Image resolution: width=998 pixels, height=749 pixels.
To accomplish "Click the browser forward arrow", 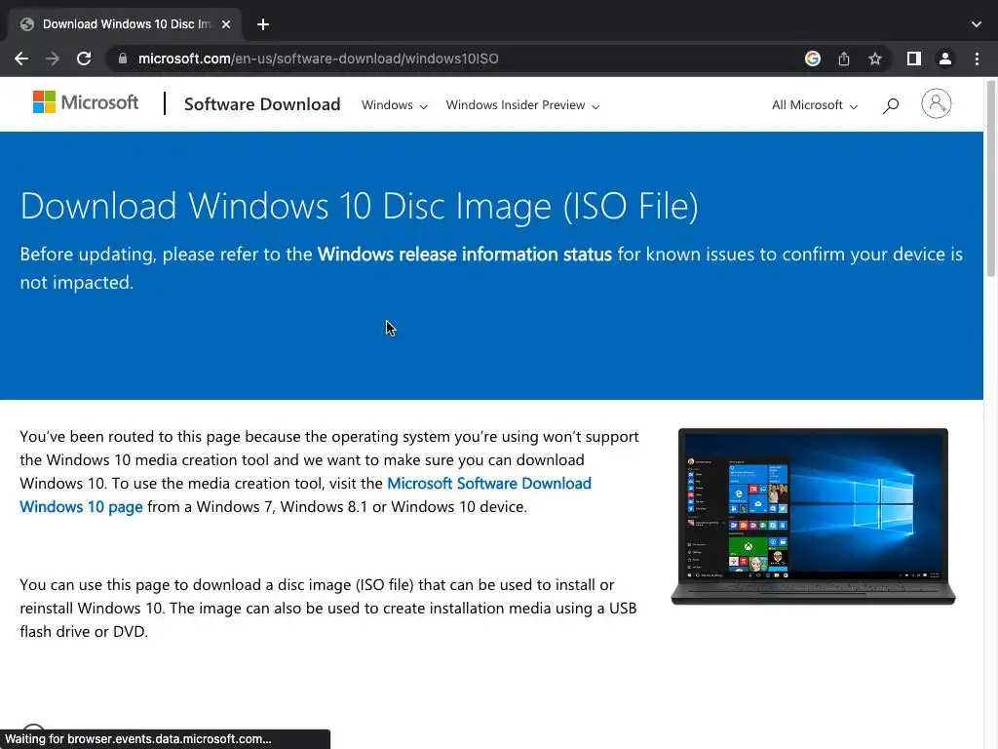I will (x=53, y=59).
